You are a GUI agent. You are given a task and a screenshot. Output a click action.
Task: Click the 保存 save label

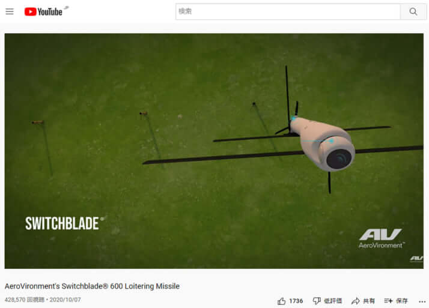click(x=401, y=301)
